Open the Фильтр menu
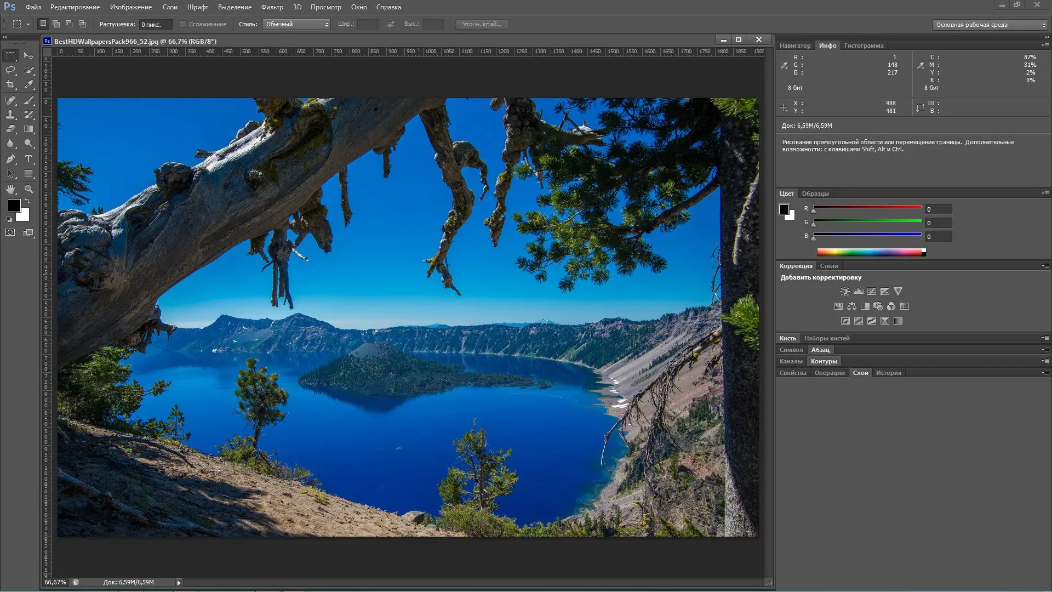This screenshot has height=592, width=1052. 272,7
